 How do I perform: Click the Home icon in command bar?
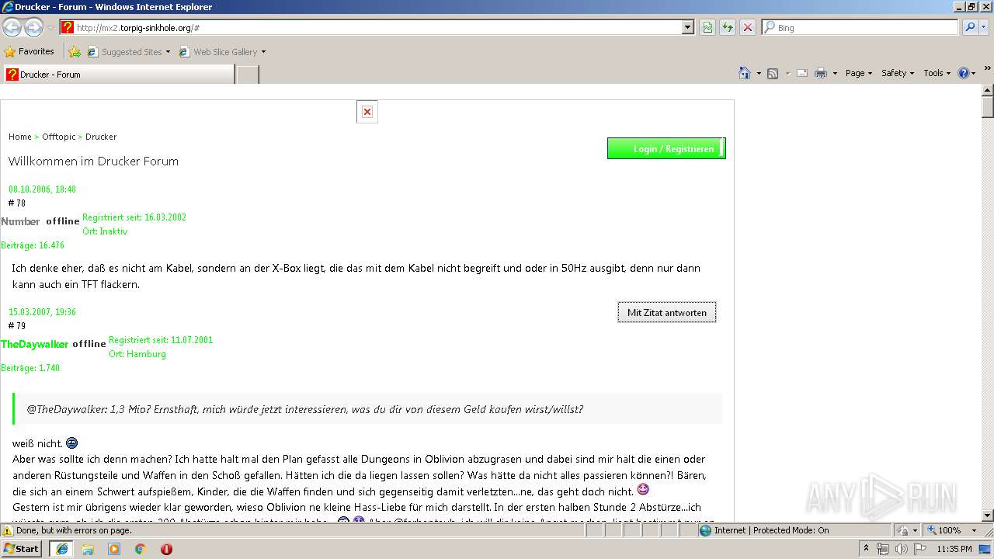744,73
